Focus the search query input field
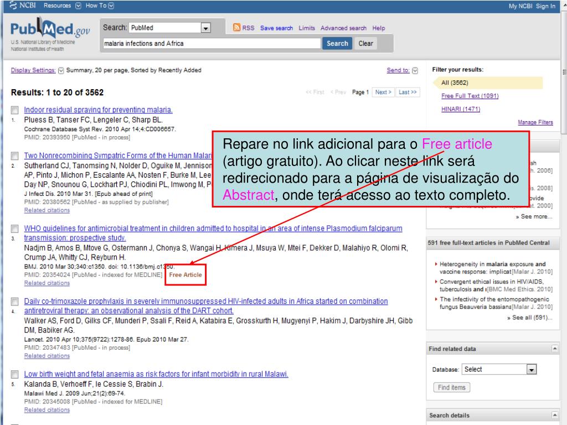Viewport: 567px width, 425px height. 212,43
